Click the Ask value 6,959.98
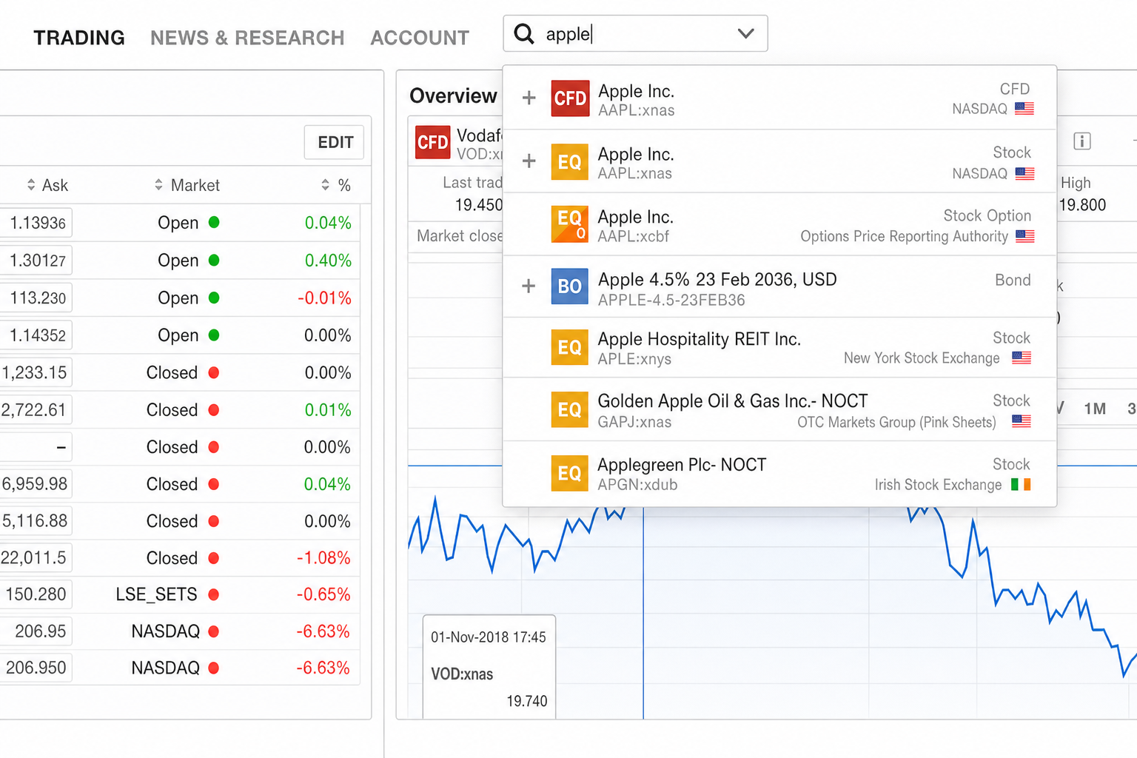The image size is (1137, 758). [35, 483]
